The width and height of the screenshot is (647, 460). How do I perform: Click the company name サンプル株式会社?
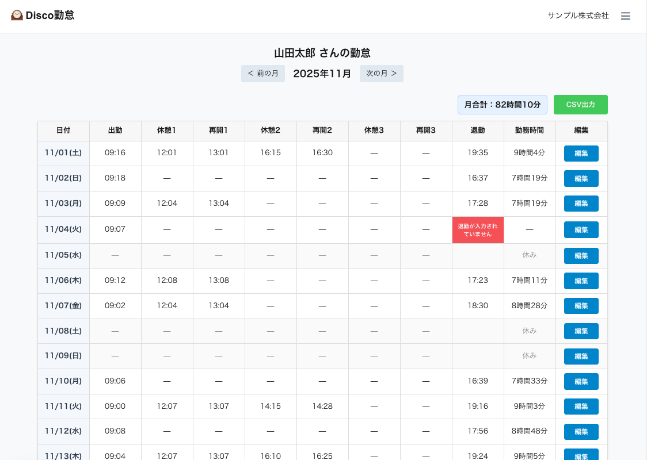pos(578,16)
